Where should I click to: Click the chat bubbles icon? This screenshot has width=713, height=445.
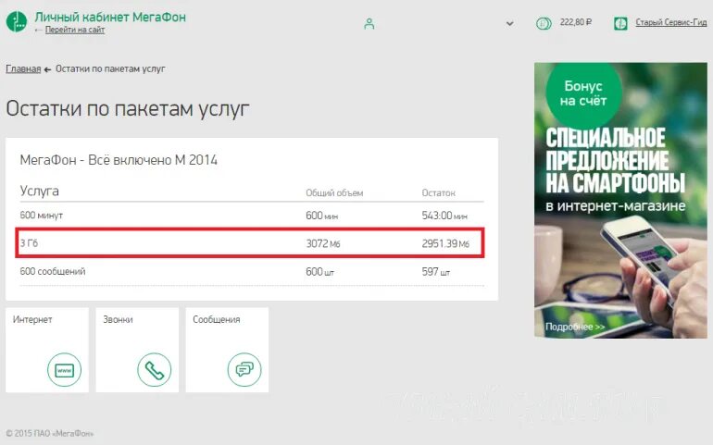[x=244, y=369]
